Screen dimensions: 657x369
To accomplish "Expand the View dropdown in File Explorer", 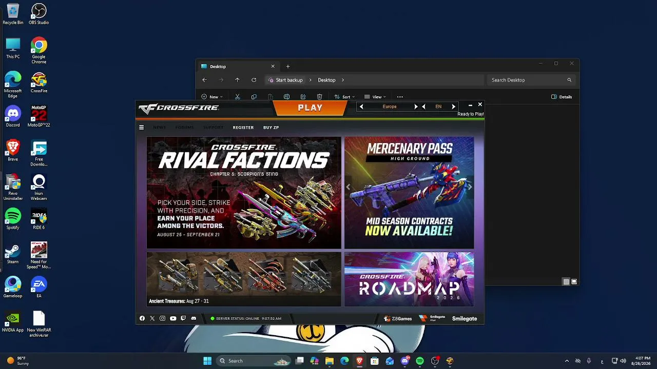I will pyautogui.click(x=375, y=97).
